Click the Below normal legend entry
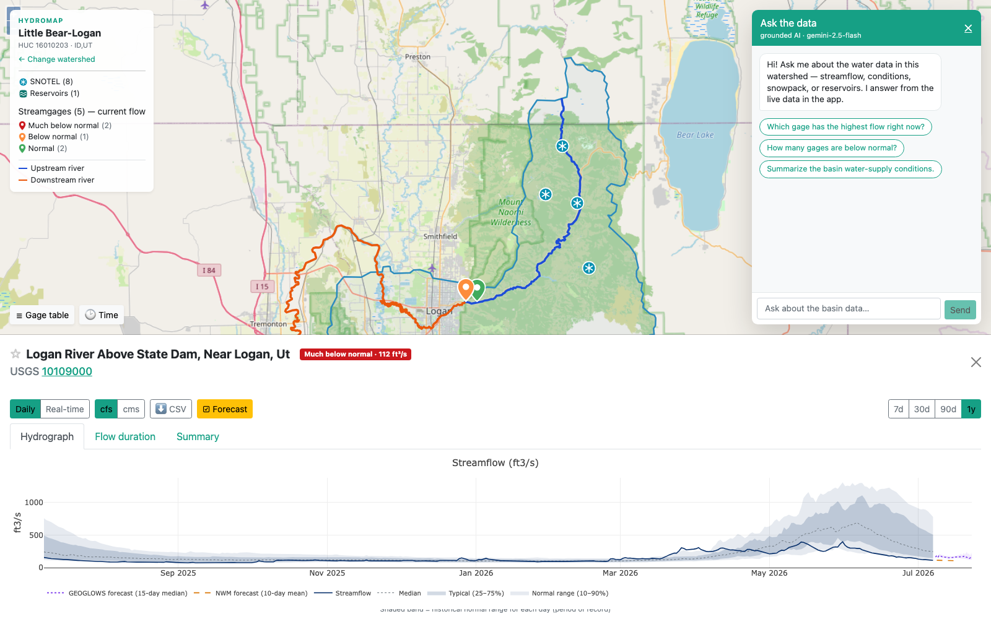Screen dimensions: 991x619 54,137
